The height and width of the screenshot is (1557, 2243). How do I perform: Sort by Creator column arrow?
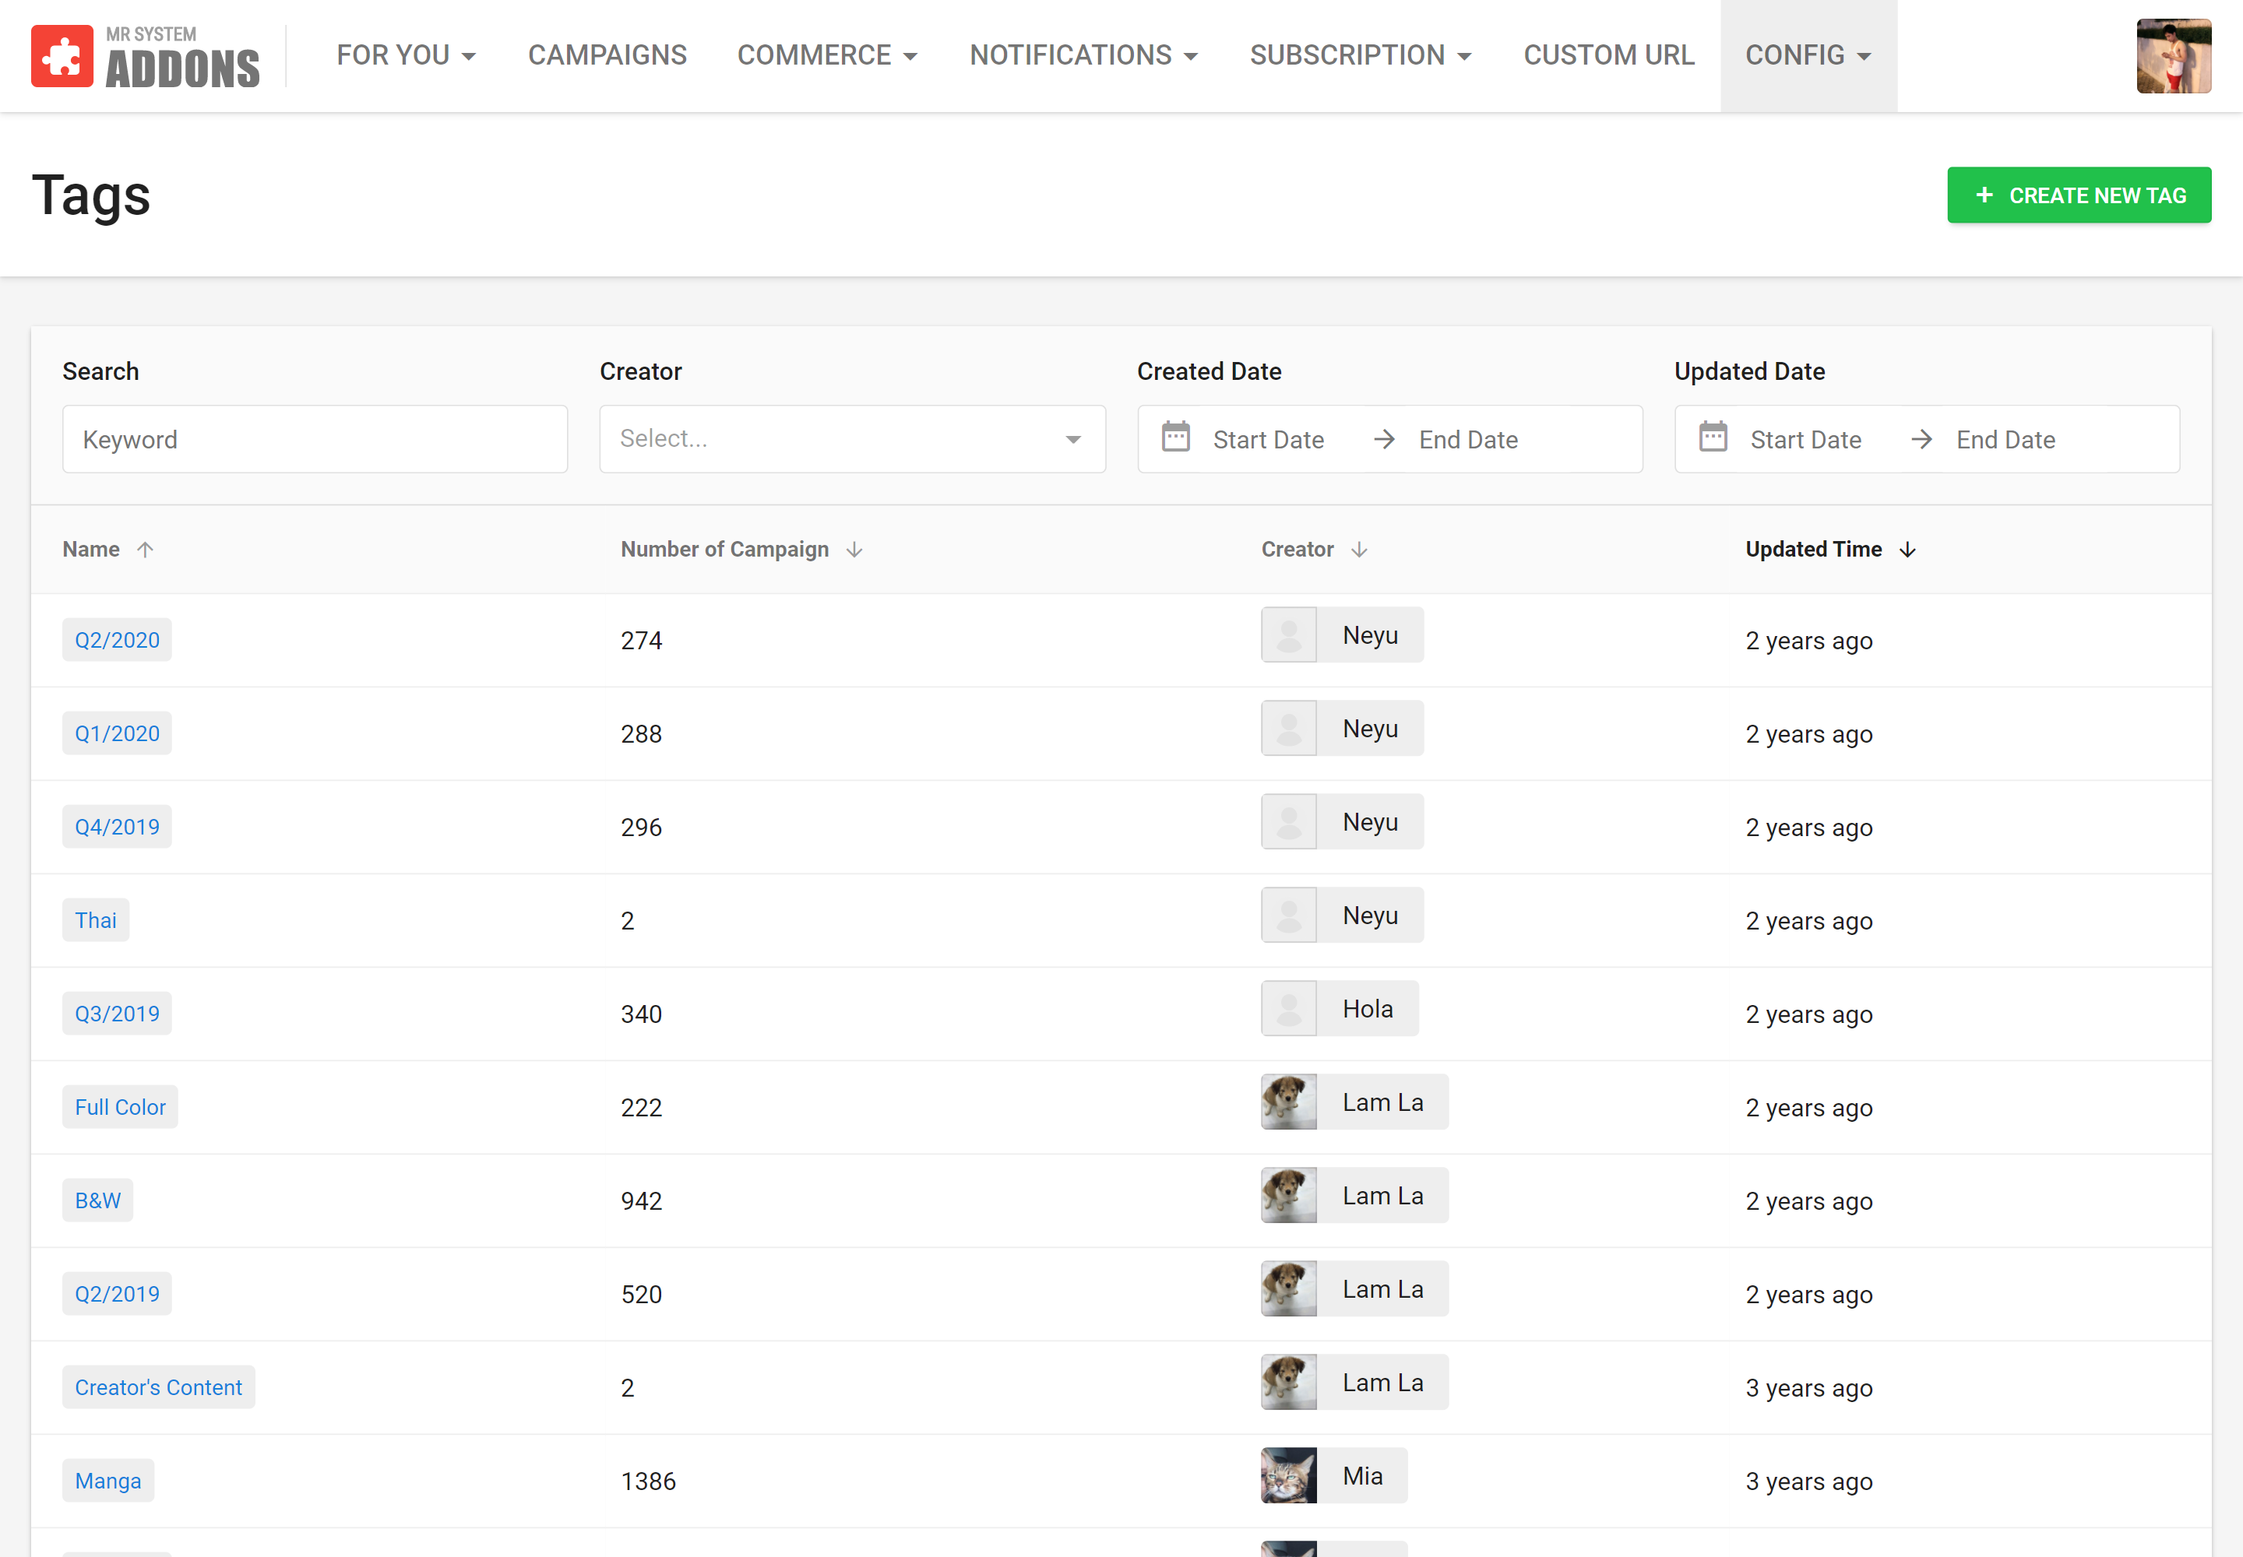point(1359,550)
